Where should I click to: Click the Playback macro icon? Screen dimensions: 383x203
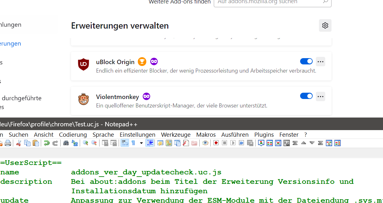click(233, 143)
